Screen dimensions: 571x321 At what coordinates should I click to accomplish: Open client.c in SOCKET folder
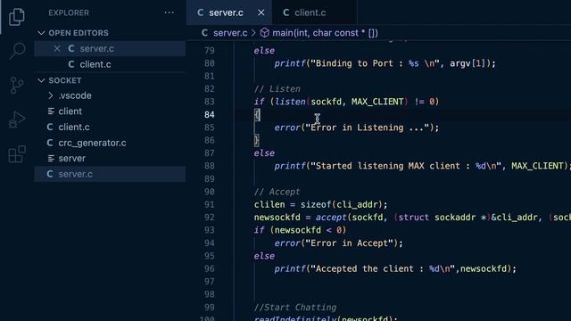pos(110,127)
